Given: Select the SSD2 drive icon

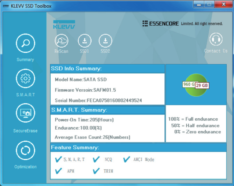Looking at the screenshot, I should click(x=105, y=41).
